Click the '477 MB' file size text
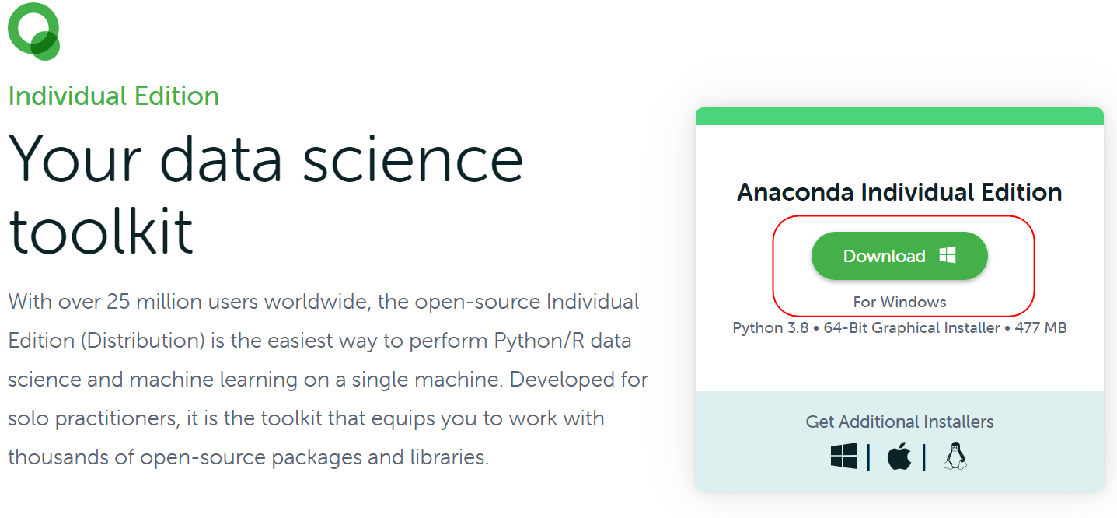The image size is (1117, 518). (x=1041, y=328)
